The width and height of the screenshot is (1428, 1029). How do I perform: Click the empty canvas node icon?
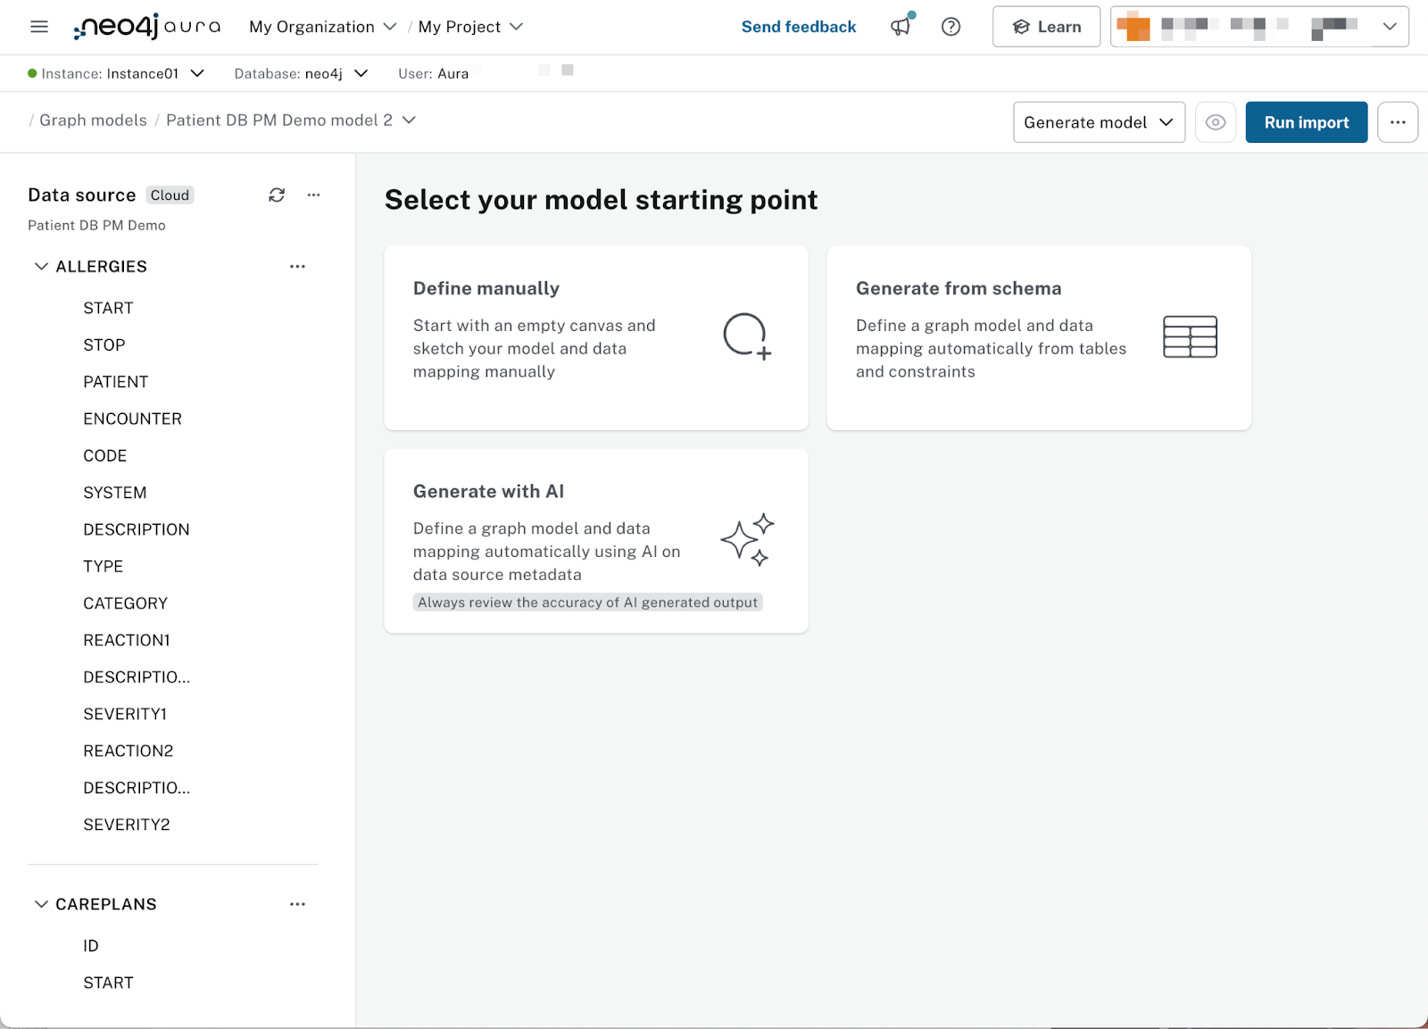[x=747, y=336]
